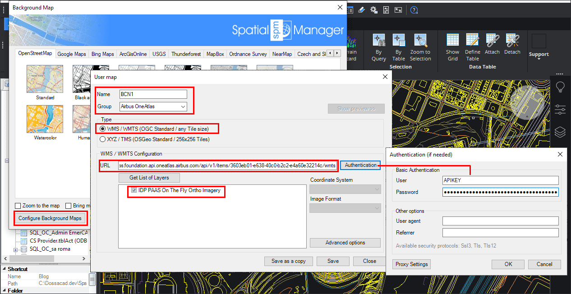Viewport: 571px width, 294px height.
Task: Click the layers stack icon on right sidebar
Action: coord(560,132)
